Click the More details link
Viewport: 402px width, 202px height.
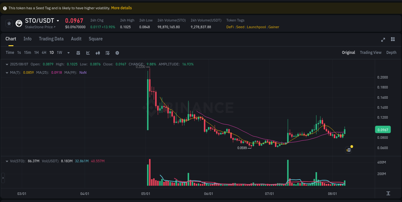(121, 8)
